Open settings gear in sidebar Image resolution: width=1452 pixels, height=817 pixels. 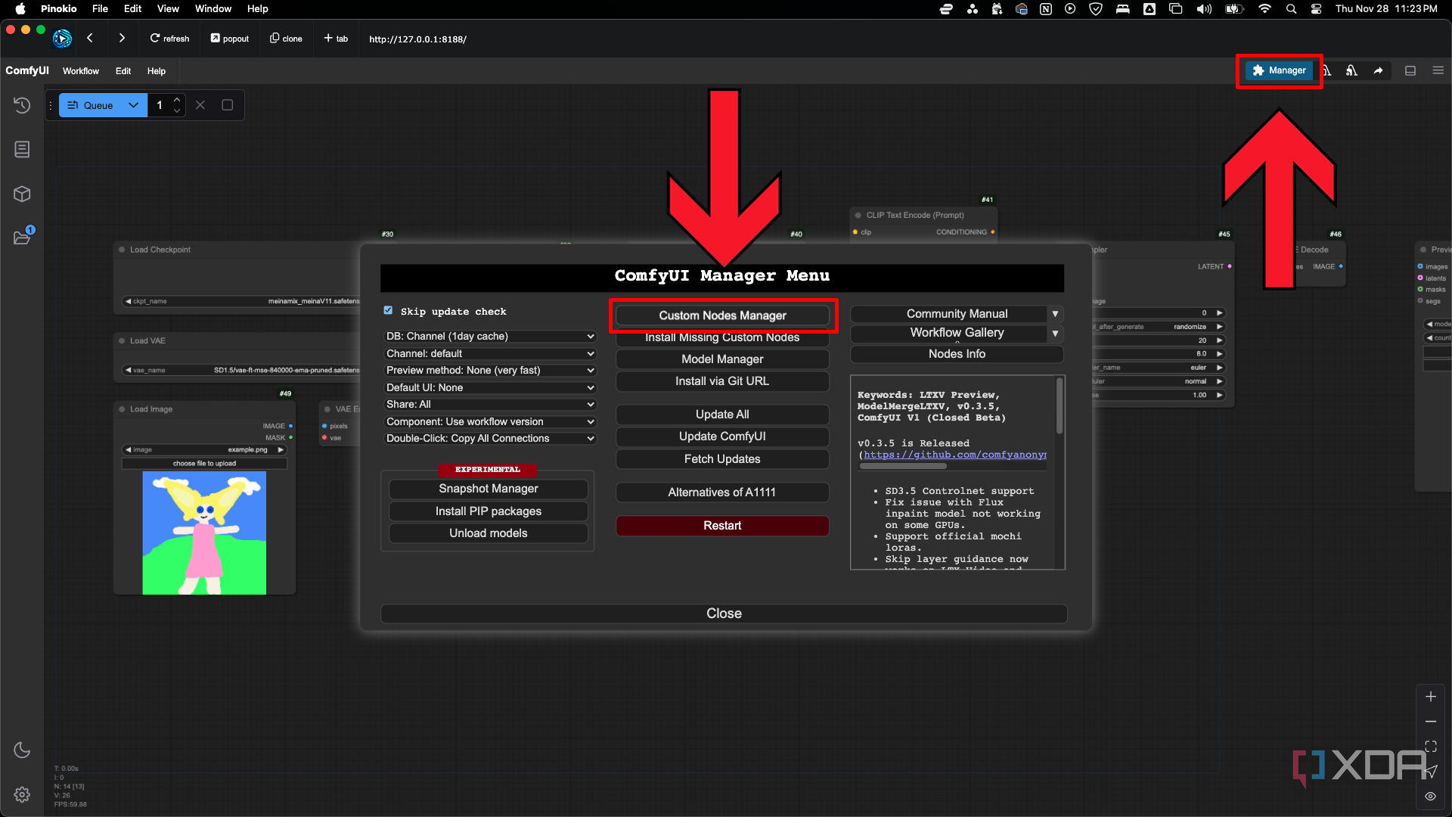pos(22,794)
